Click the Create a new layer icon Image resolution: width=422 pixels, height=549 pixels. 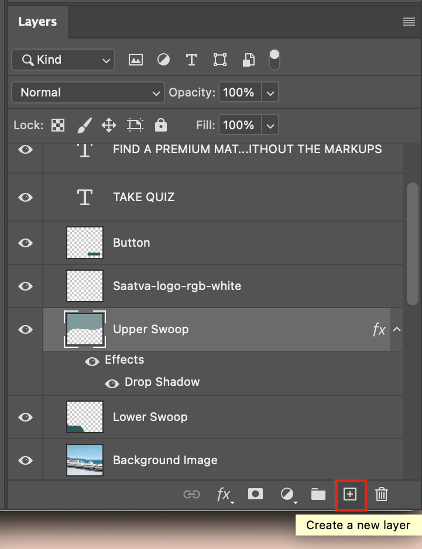pos(350,495)
